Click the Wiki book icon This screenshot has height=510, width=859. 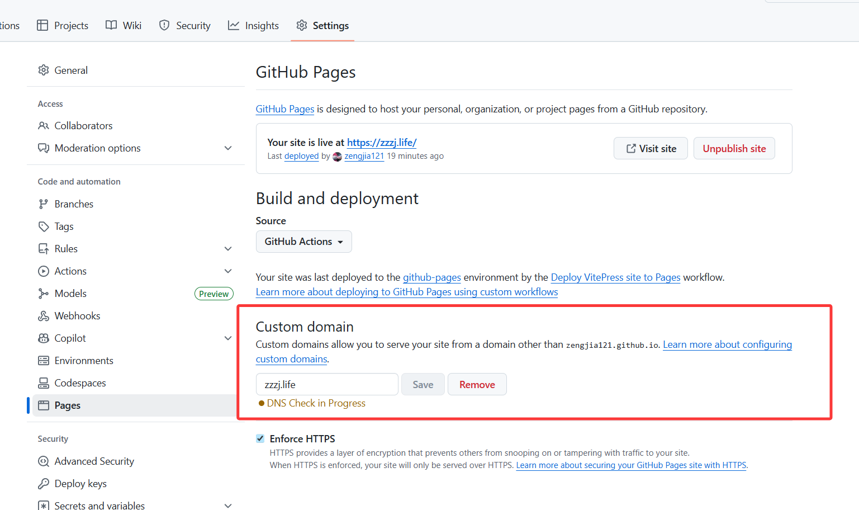click(x=111, y=25)
